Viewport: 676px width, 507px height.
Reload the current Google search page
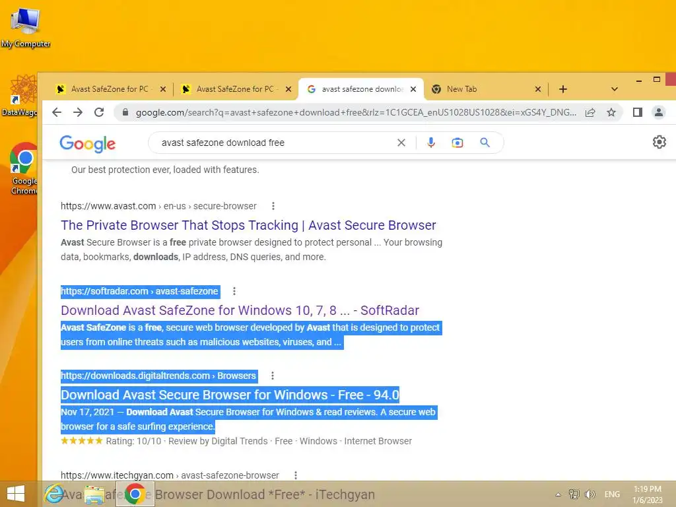coord(99,112)
